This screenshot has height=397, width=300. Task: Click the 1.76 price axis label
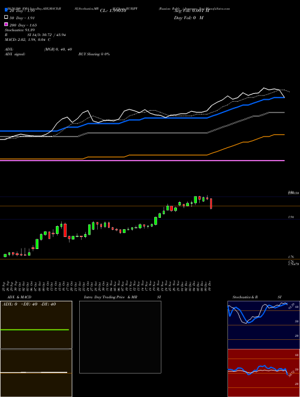point(290,257)
